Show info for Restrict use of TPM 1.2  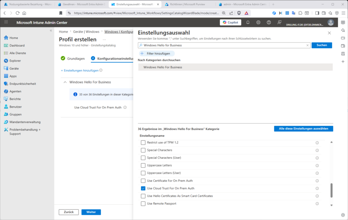pyautogui.click(x=317, y=143)
